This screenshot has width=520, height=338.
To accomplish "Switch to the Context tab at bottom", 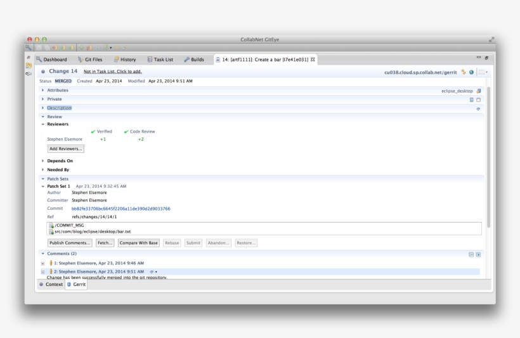I will (x=51, y=285).
